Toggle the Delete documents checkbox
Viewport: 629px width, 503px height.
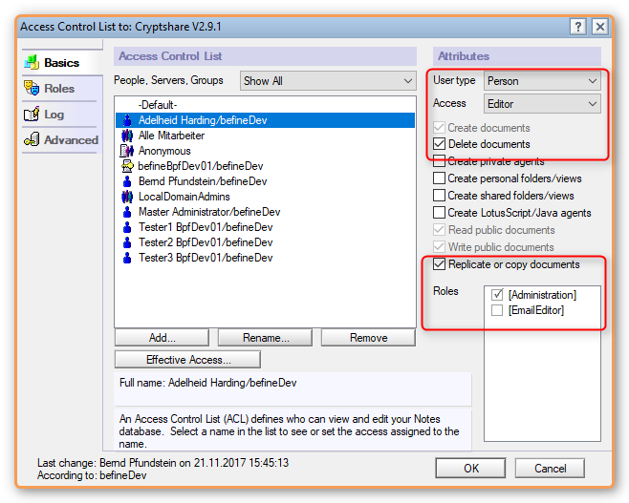[x=440, y=144]
